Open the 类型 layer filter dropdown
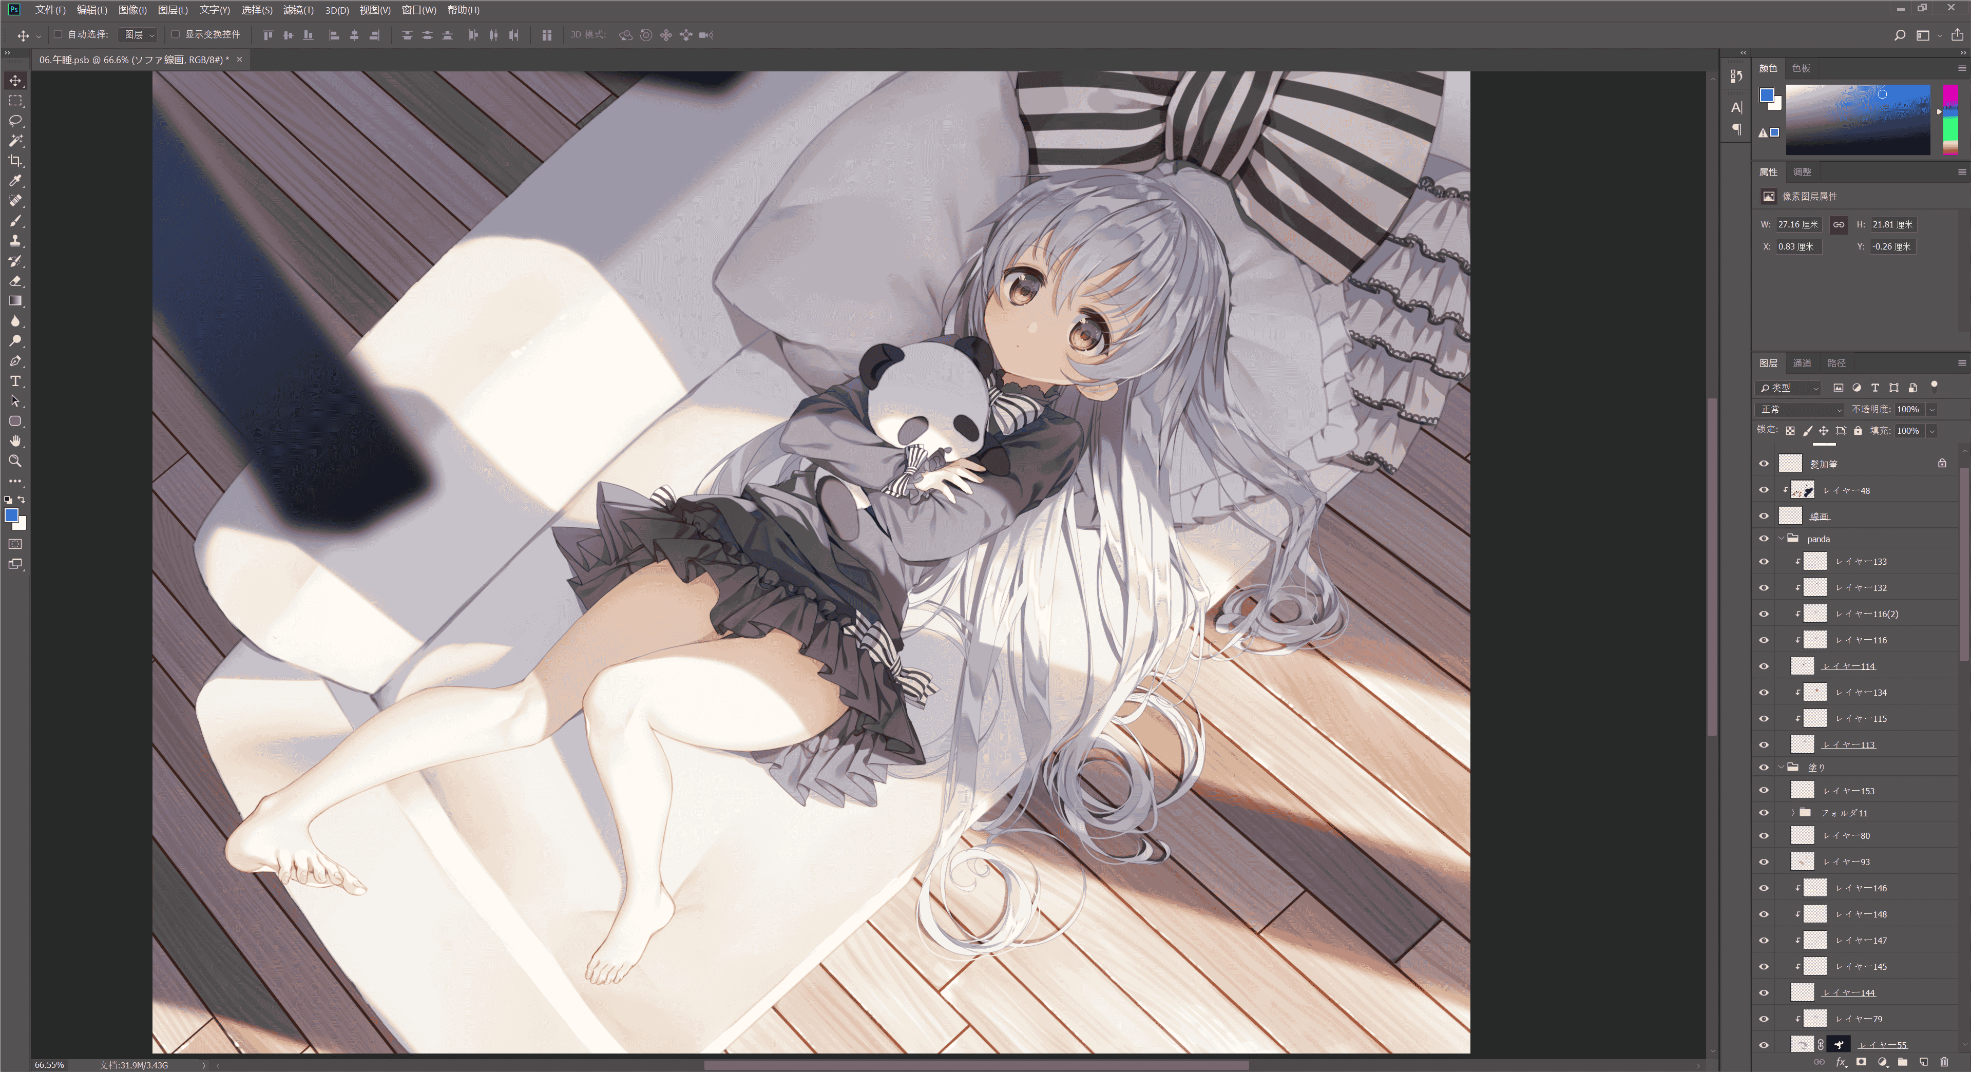Viewport: 1971px width, 1072px height. (1789, 388)
